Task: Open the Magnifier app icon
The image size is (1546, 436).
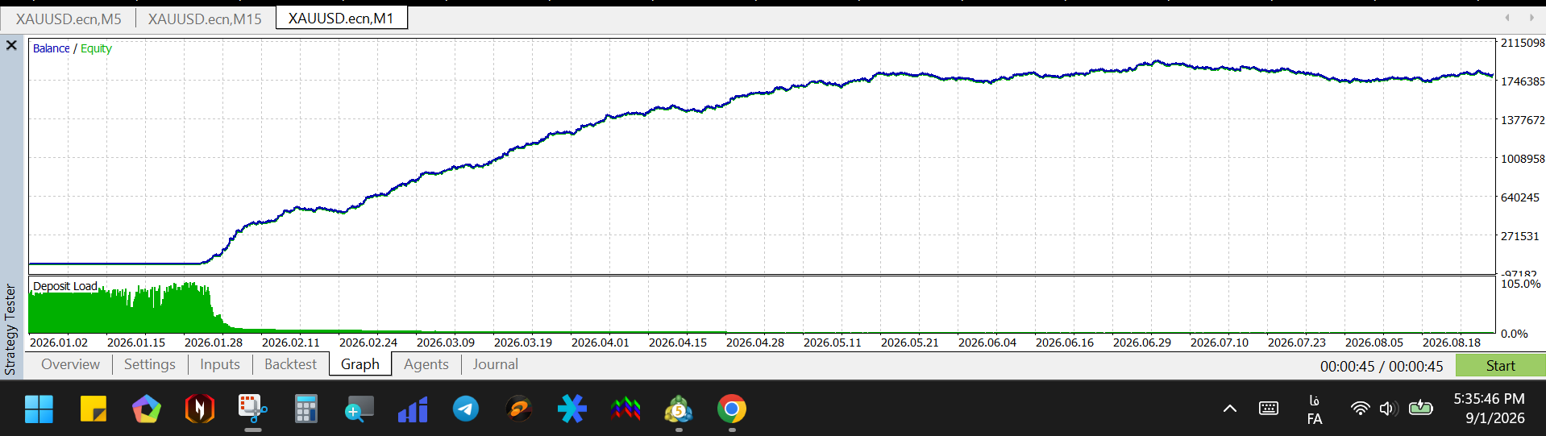Action: (x=359, y=409)
